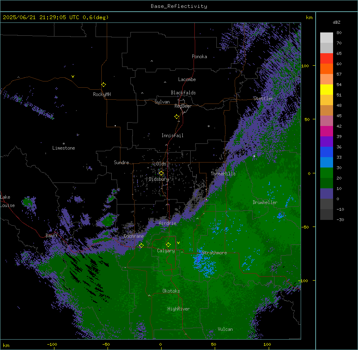The width and height of the screenshot is (358, 350).
Task: Click the RockyMH label
Action: point(102,94)
